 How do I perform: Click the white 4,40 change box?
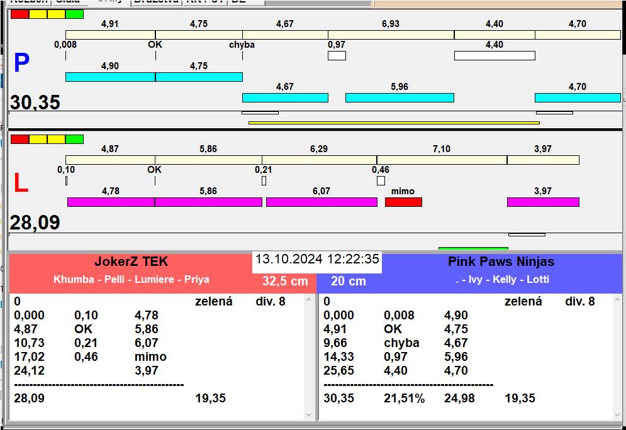pos(495,56)
